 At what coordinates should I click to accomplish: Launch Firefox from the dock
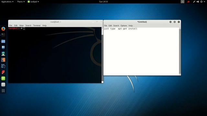3,29
